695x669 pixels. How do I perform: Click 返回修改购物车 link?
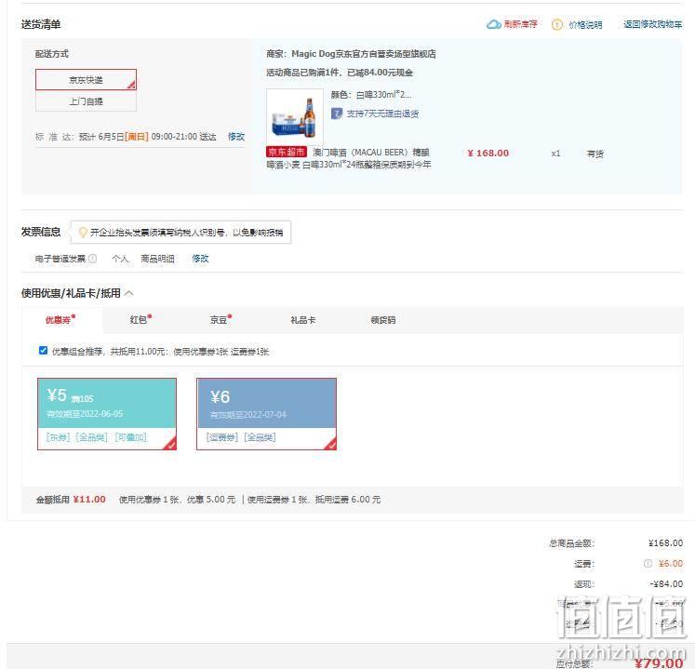pos(652,24)
